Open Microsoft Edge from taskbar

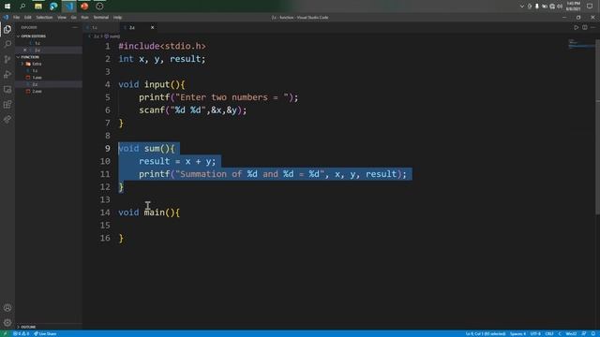[53, 7]
